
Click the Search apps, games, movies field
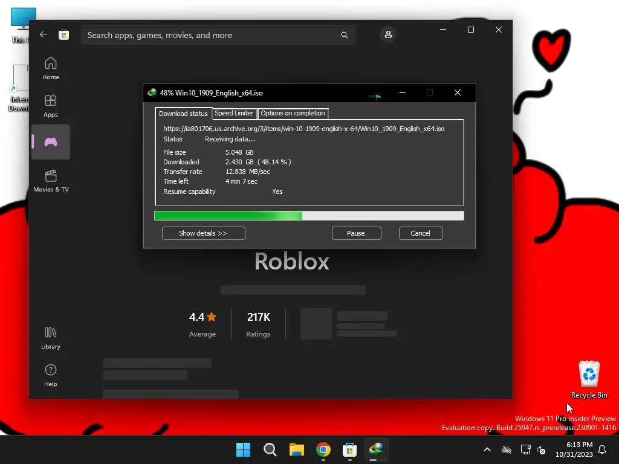click(218, 35)
